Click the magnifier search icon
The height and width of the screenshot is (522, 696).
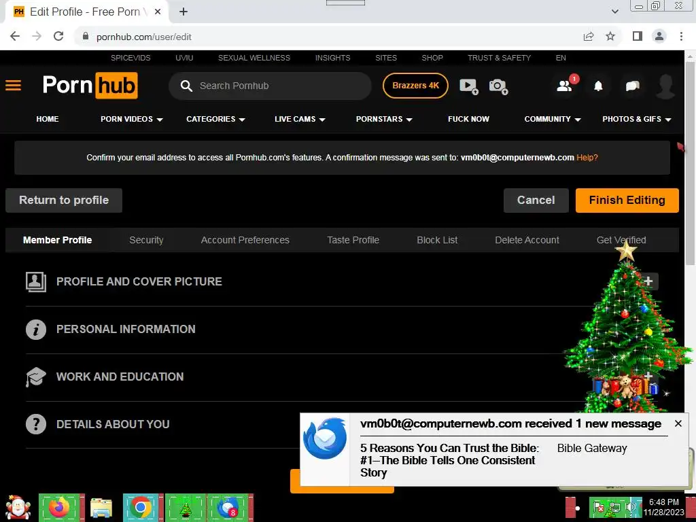click(x=186, y=86)
